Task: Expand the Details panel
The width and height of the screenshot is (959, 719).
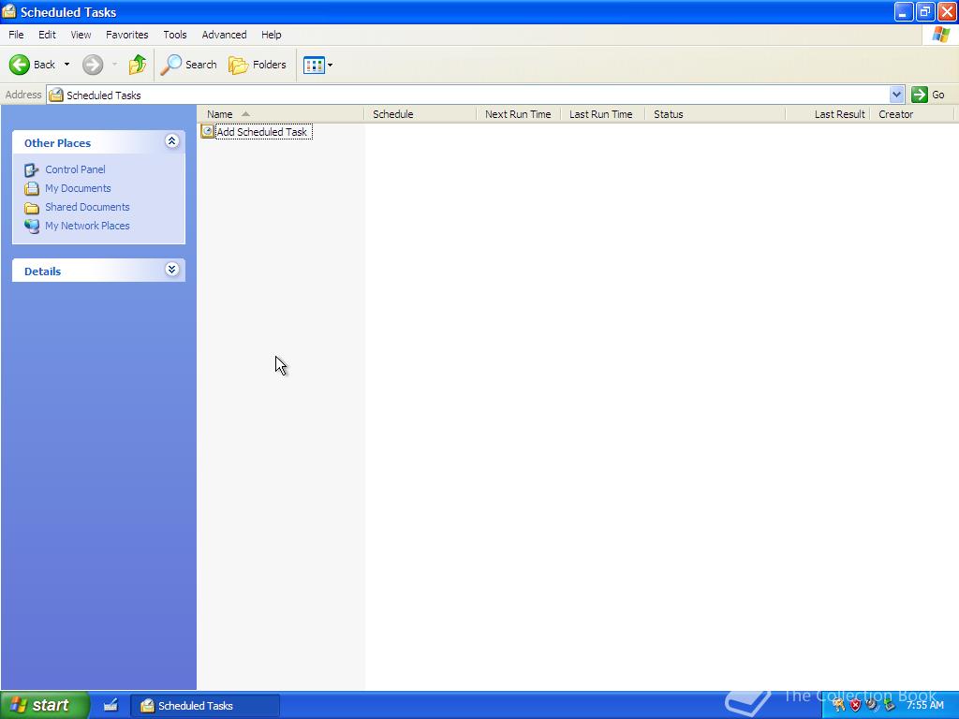Action: click(171, 270)
